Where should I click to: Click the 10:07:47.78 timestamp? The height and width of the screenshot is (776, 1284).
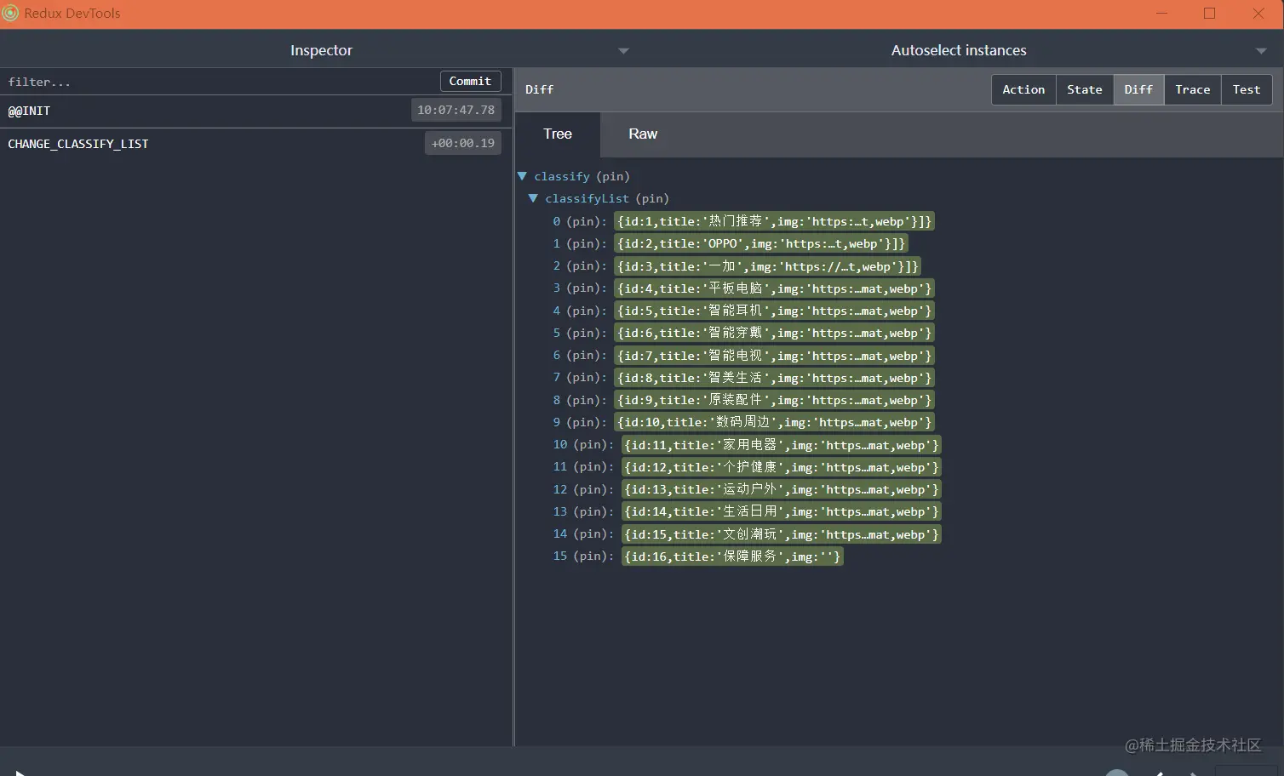pyautogui.click(x=456, y=110)
